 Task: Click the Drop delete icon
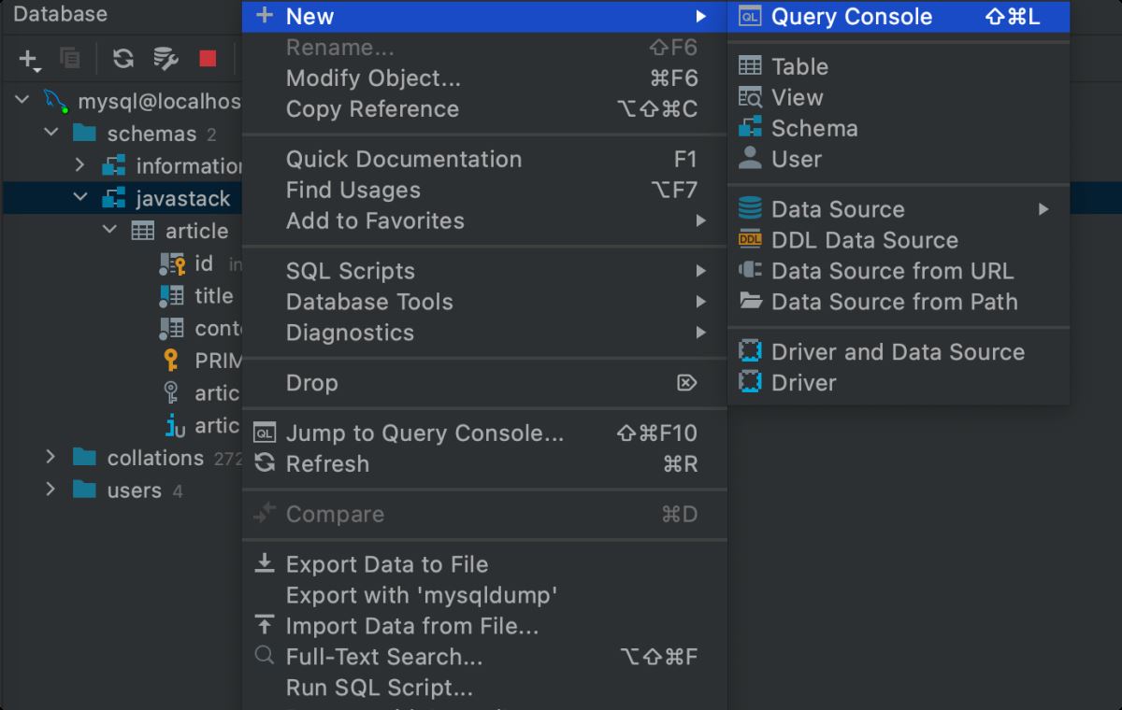click(686, 383)
